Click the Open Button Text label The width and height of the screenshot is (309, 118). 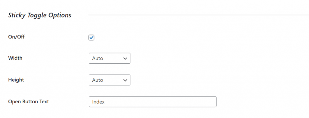[x=29, y=102]
